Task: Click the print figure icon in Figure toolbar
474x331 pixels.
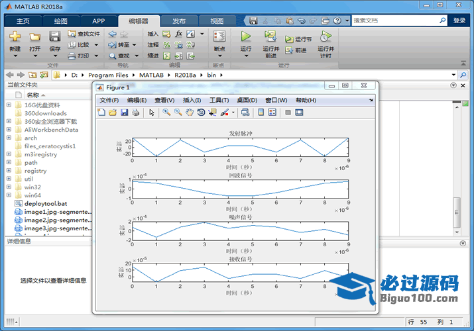Action: pyautogui.click(x=136, y=113)
